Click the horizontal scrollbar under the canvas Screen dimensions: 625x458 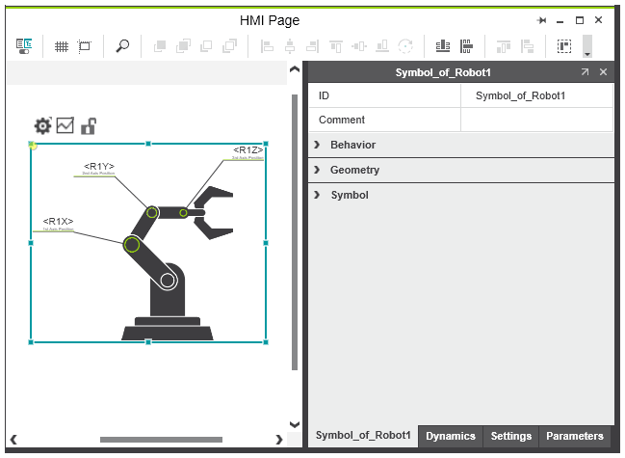point(146,440)
